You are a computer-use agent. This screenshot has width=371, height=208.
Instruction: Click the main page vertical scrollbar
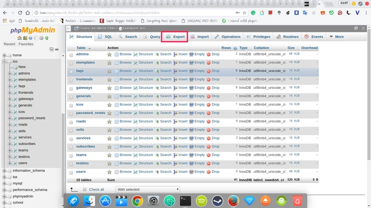pyautogui.click(x=369, y=95)
